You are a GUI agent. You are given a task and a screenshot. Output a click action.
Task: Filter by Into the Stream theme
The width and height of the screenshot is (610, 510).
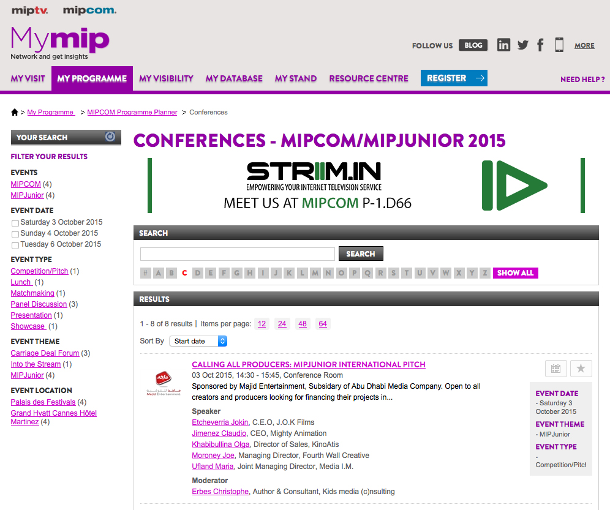coord(36,364)
